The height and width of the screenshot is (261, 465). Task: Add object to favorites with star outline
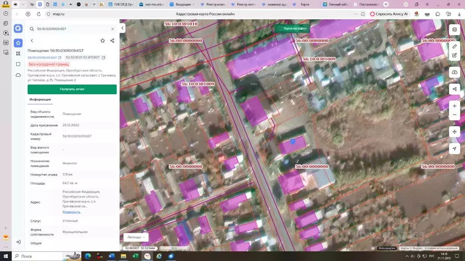click(x=103, y=41)
